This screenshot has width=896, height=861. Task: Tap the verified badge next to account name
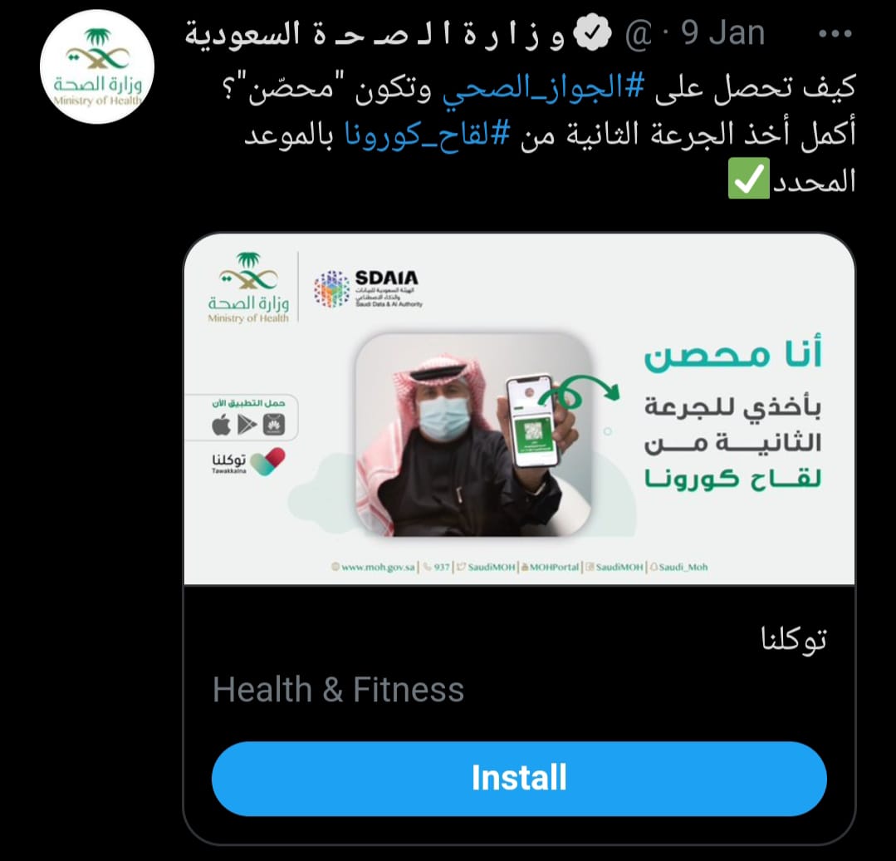pyautogui.click(x=592, y=33)
